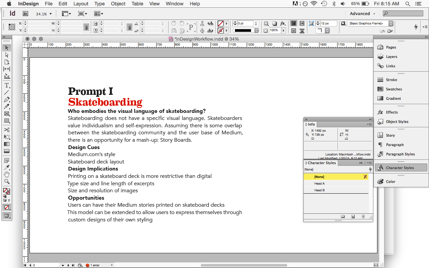Create a new character style
Viewport: 429px width, 268px height.
(x=353, y=216)
